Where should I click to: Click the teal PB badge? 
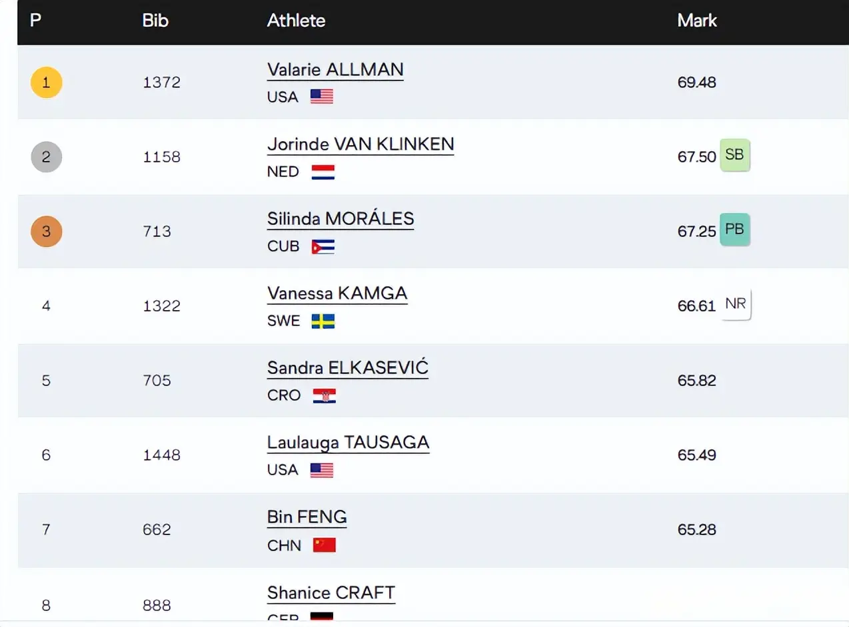click(734, 230)
